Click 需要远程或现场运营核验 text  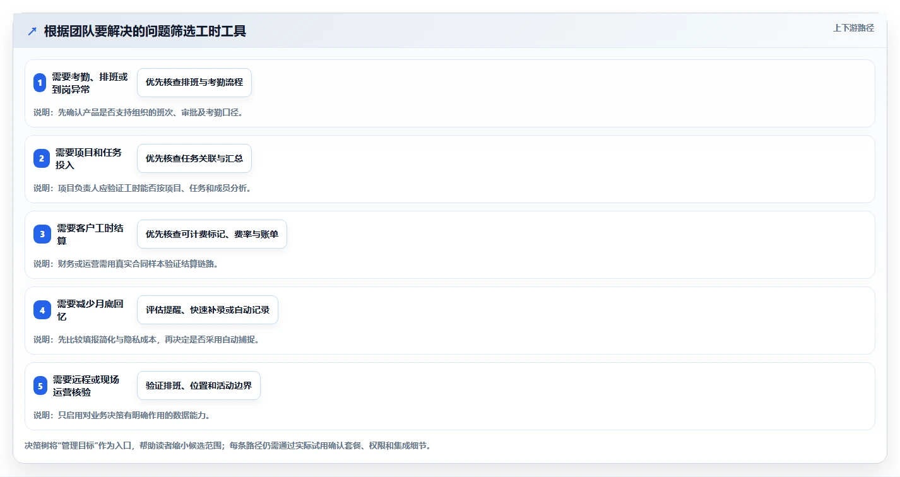86,386
